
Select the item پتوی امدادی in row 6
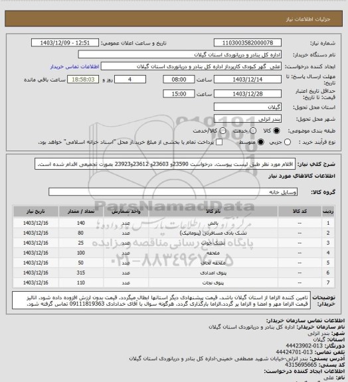213,273
